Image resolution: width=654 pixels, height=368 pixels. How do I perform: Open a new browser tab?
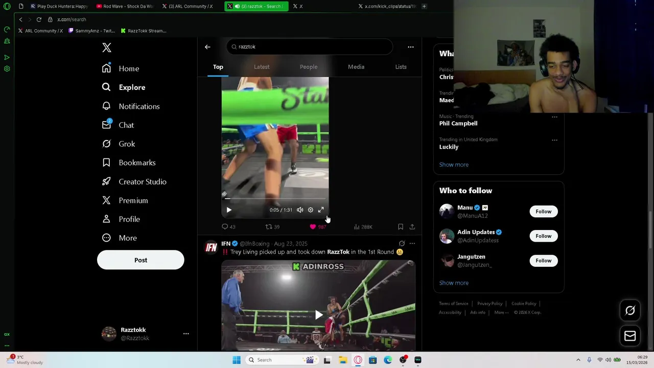click(424, 6)
